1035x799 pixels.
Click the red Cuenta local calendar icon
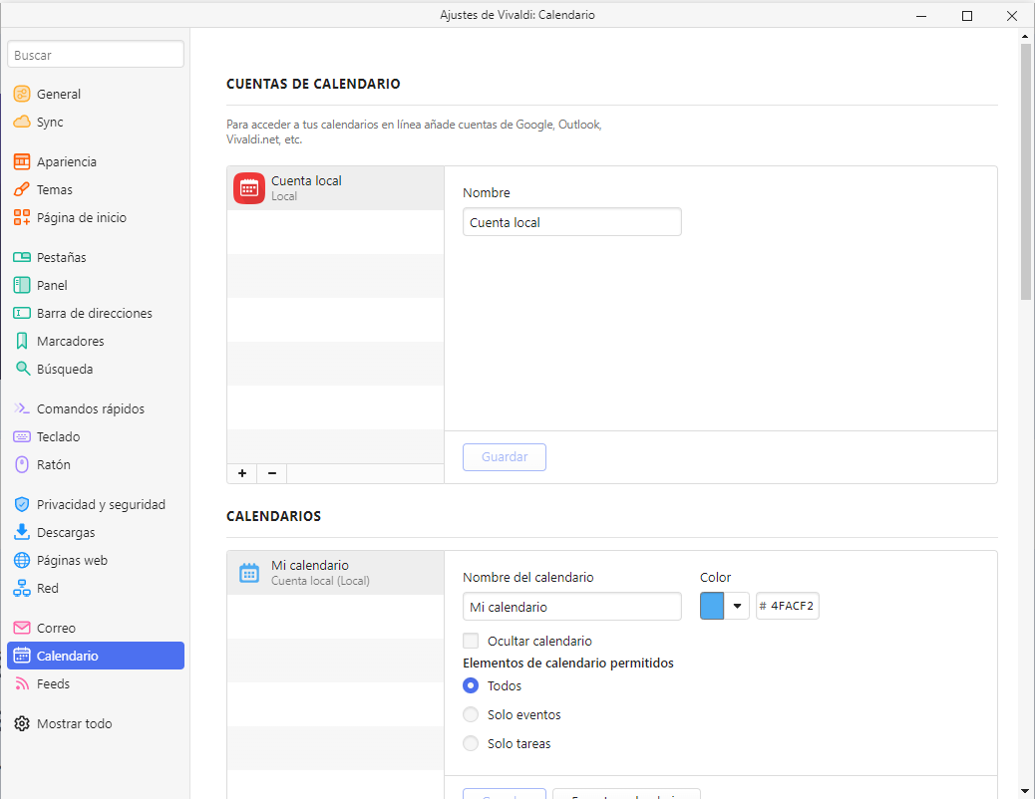[249, 188]
